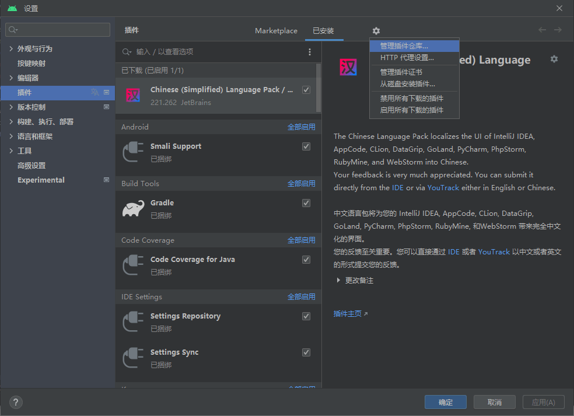Viewport: 574px width, 416px height.
Task: Close the settings dialog window
Action: [559, 8]
